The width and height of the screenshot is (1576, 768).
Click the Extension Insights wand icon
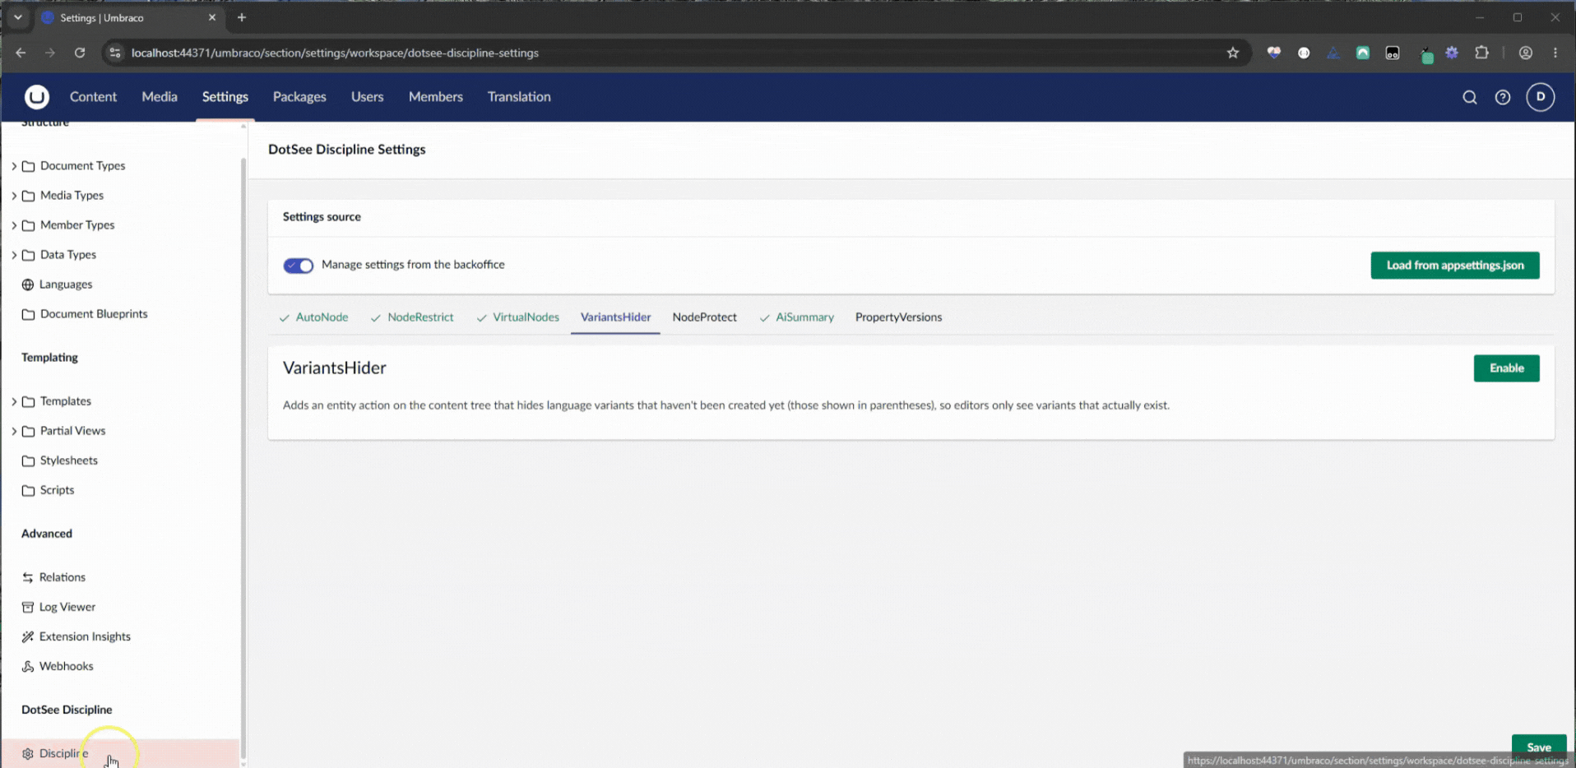point(28,636)
